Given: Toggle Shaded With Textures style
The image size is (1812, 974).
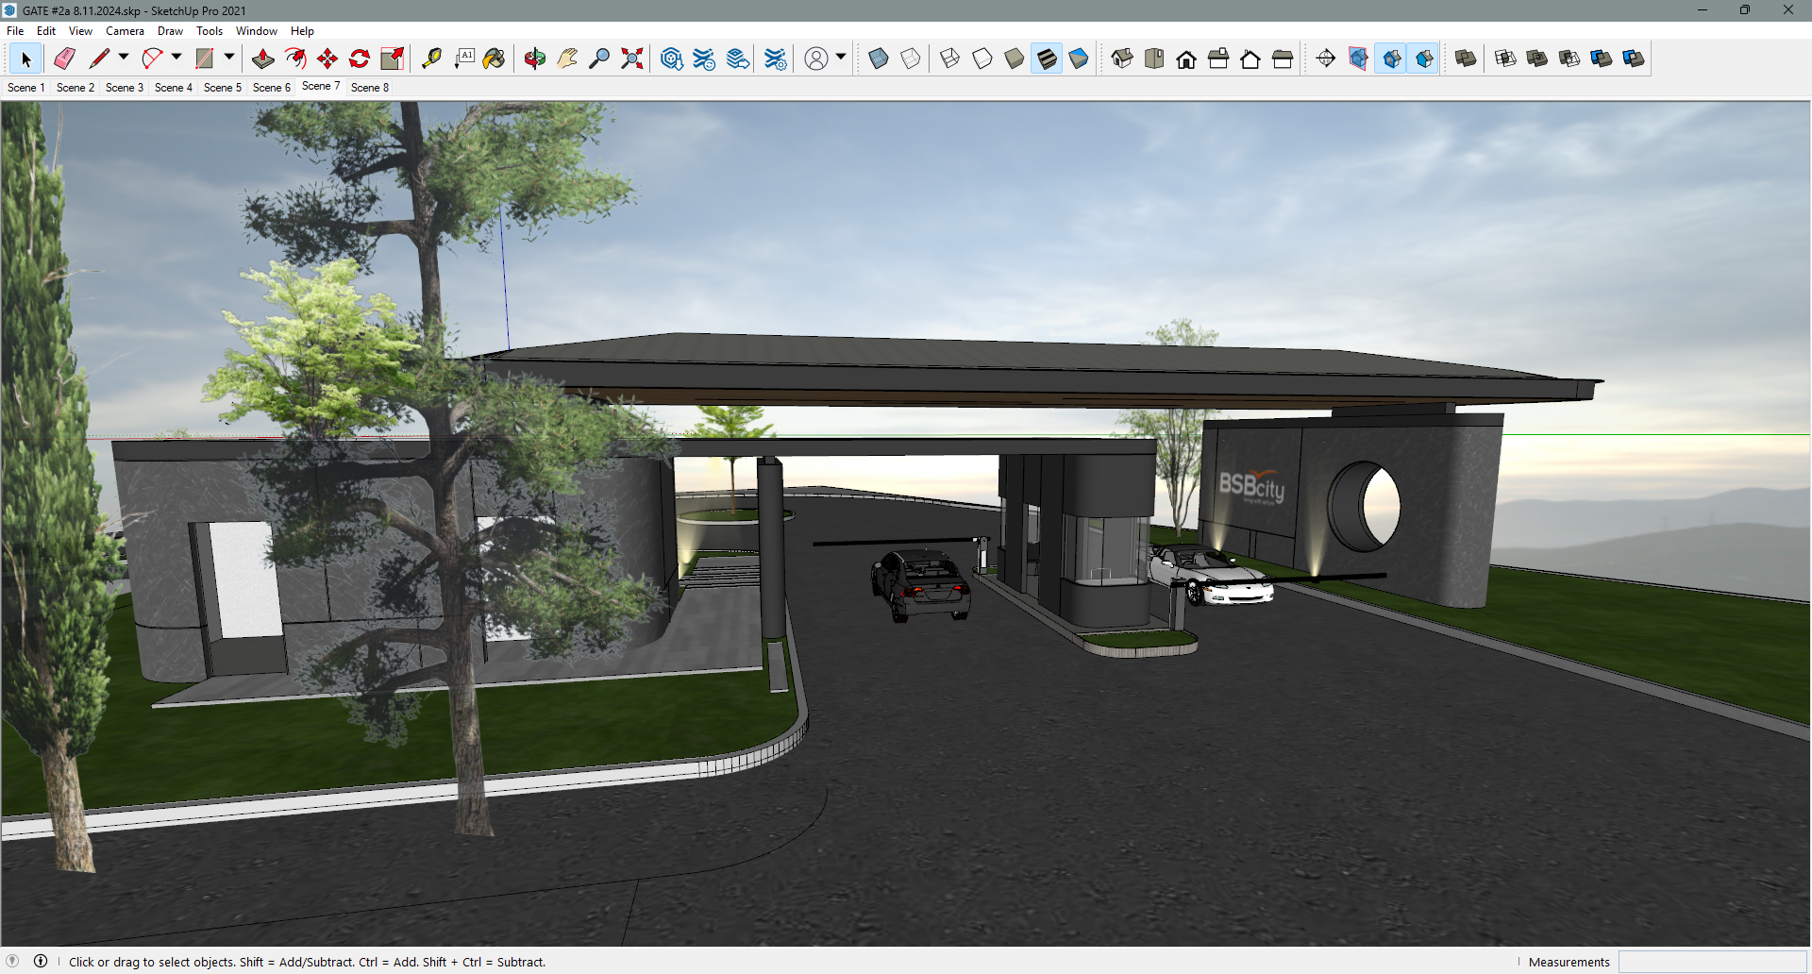Looking at the screenshot, I should click(x=1047, y=59).
